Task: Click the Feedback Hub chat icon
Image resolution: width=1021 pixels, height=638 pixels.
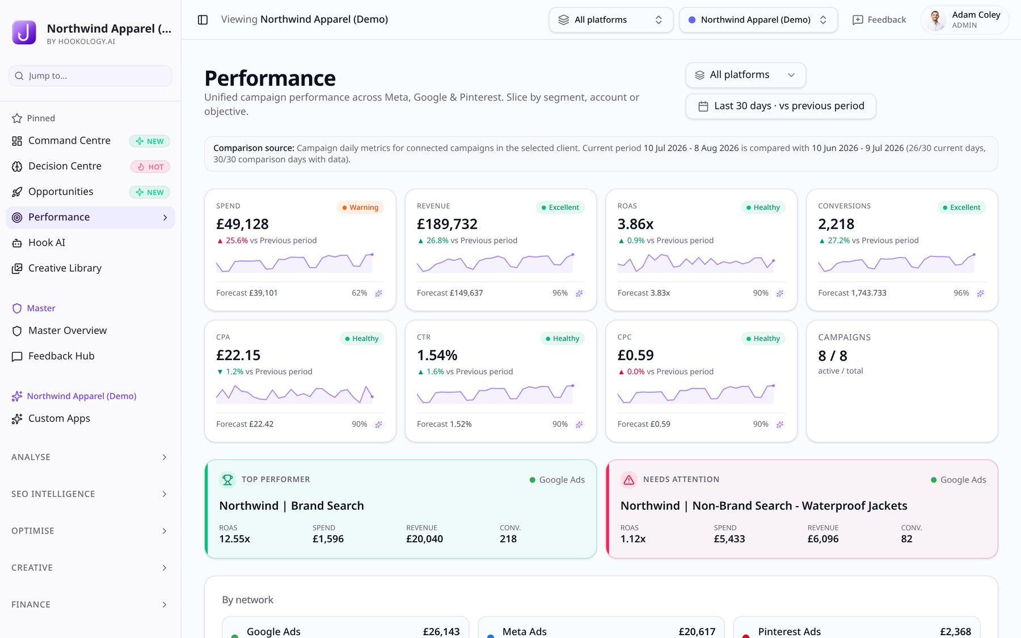Action: point(17,356)
